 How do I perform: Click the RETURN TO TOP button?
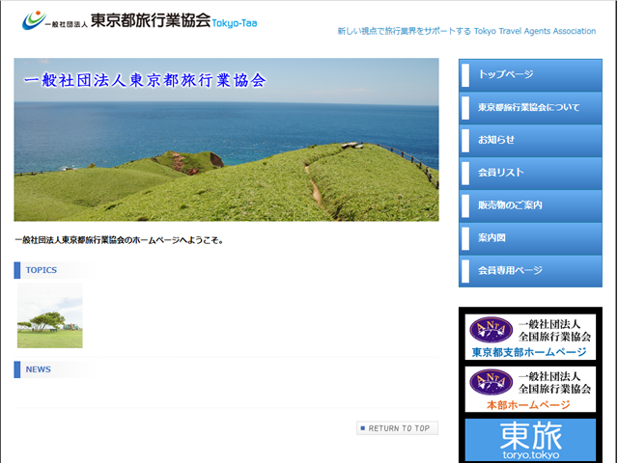(397, 428)
